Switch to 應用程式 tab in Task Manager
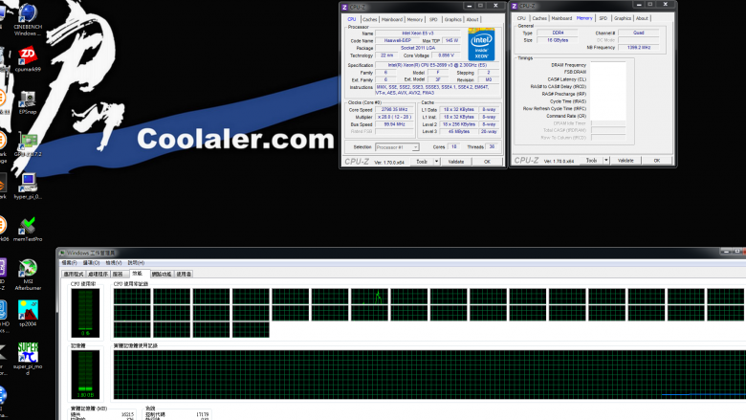This screenshot has height=420, width=746. pyautogui.click(x=74, y=274)
